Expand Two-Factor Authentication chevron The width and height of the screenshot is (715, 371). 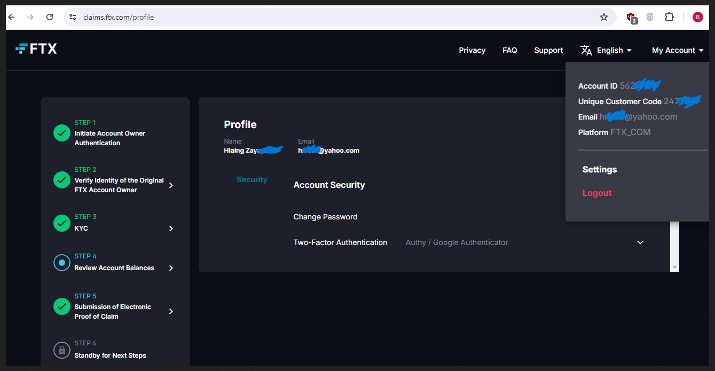pos(640,242)
